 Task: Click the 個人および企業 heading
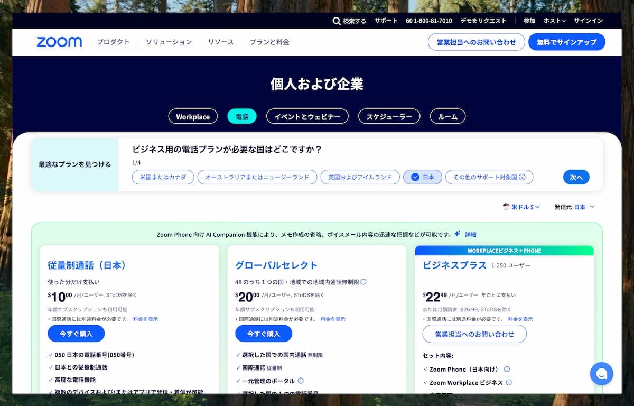point(317,84)
